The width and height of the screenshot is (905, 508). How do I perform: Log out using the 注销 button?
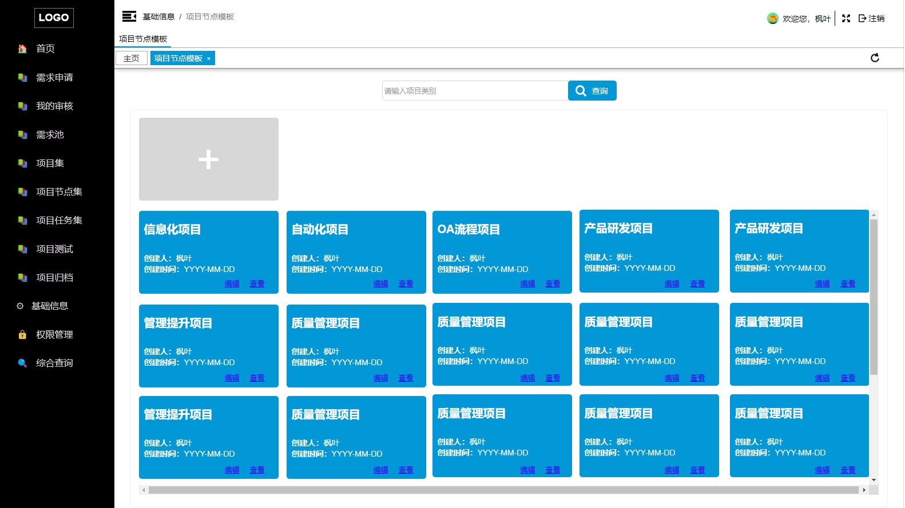(x=871, y=18)
